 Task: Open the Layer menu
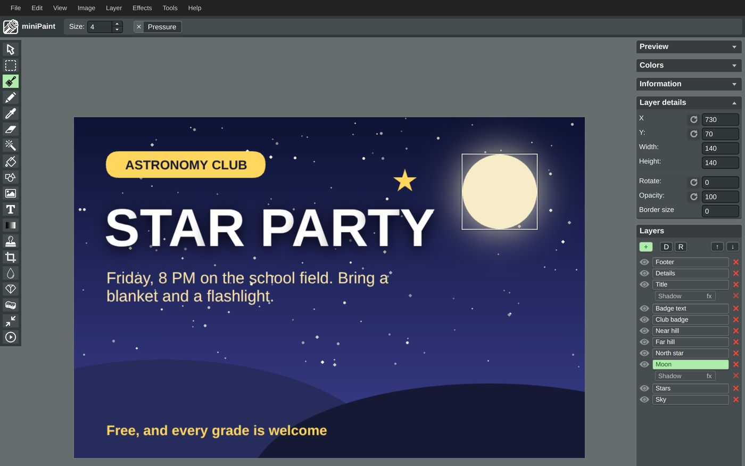click(x=114, y=8)
